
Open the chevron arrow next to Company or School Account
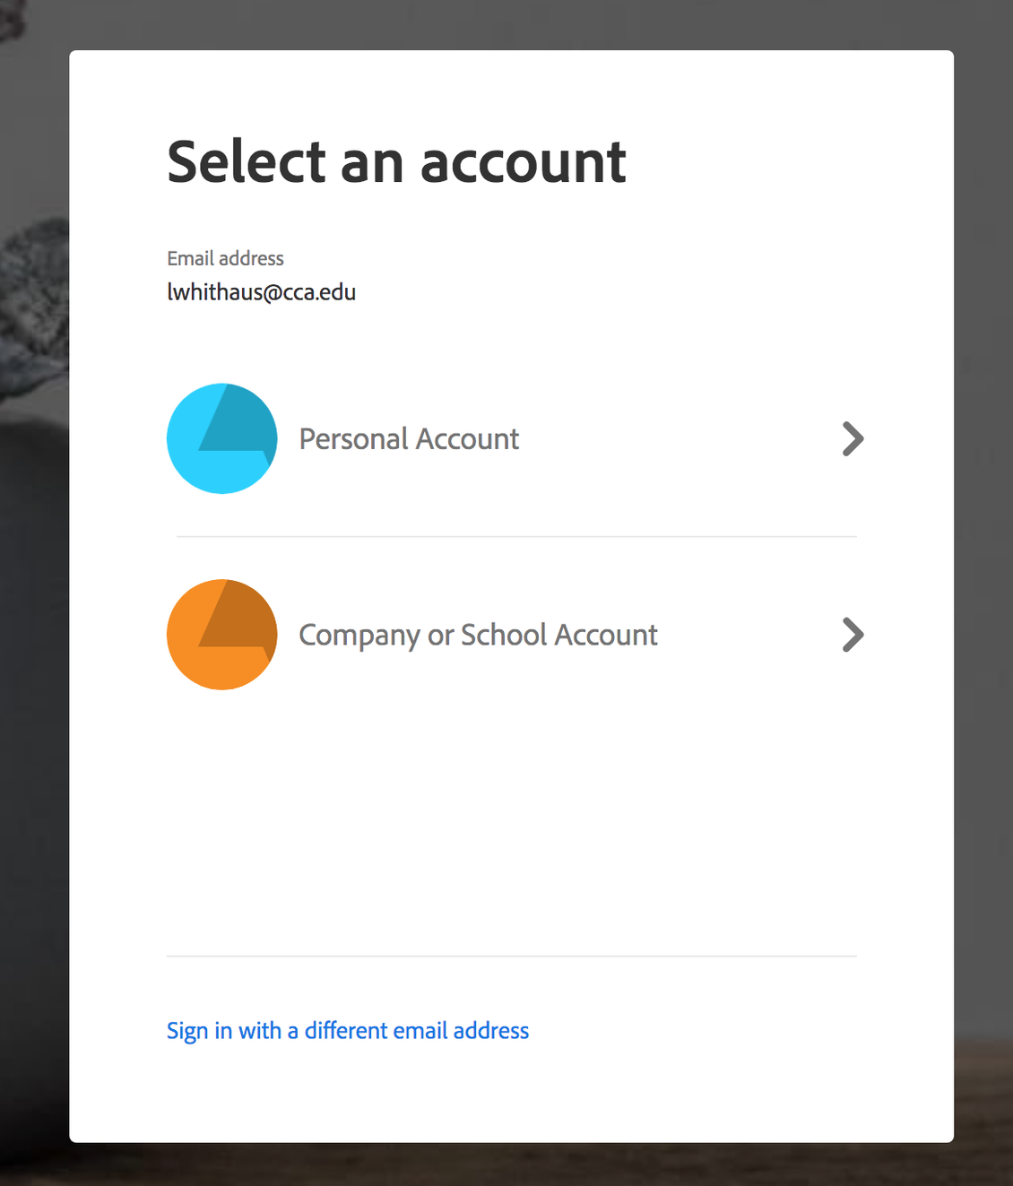[853, 635]
